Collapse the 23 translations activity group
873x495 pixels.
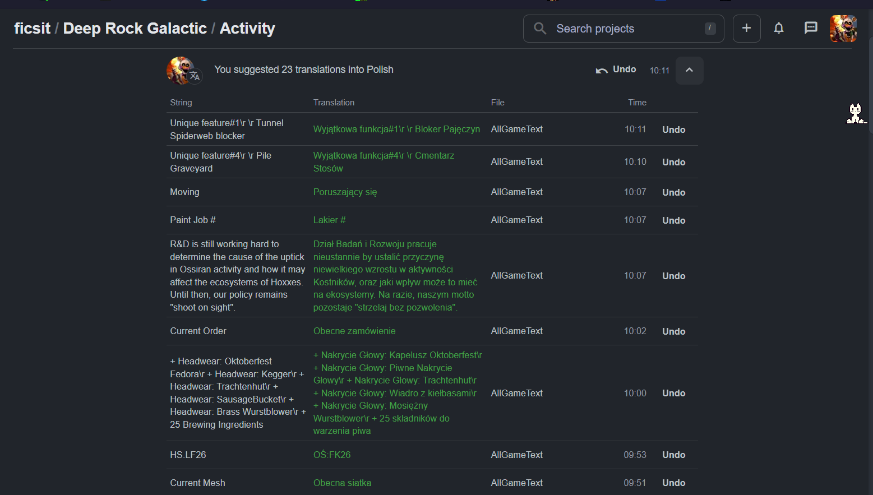[689, 70]
